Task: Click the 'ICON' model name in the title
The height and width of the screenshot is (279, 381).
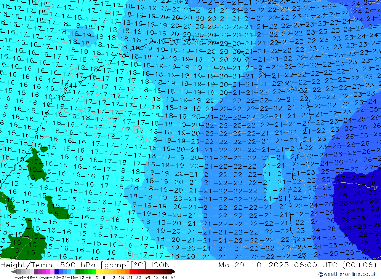Action: click(160, 265)
